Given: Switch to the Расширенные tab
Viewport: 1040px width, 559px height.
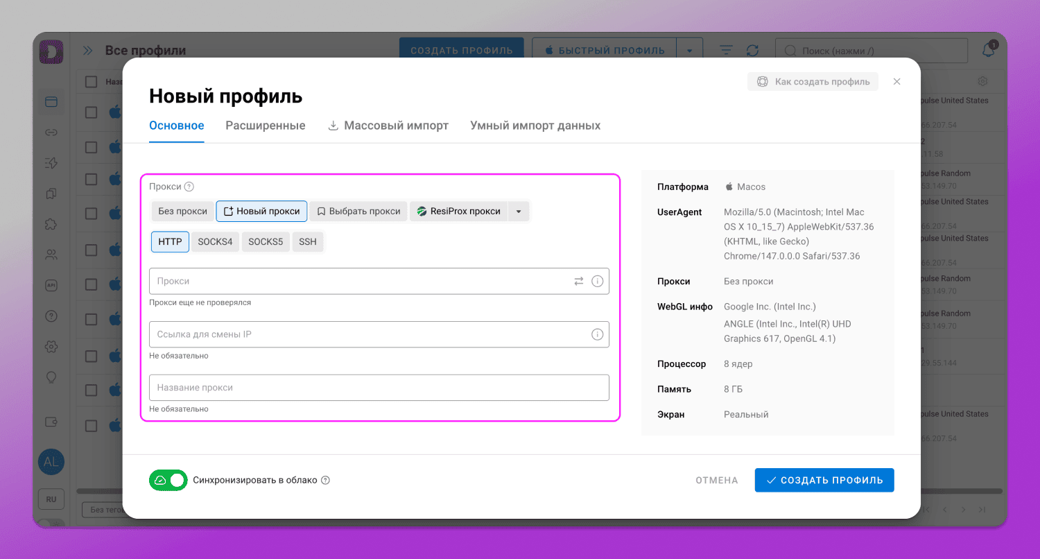Looking at the screenshot, I should 266,126.
